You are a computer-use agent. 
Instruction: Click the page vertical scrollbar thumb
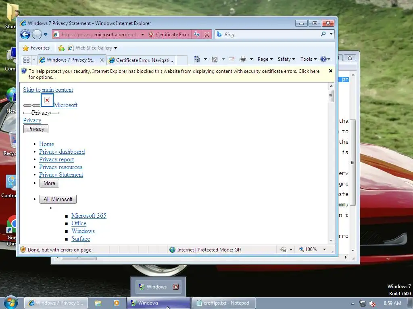tap(331, 96)
